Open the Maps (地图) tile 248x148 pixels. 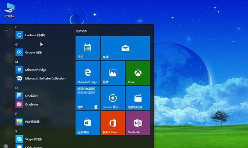pos(88,98)
